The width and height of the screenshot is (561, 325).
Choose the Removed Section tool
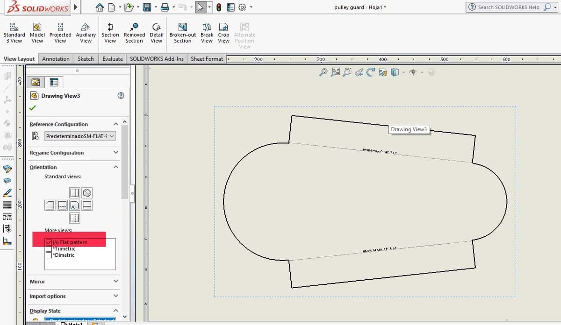tap(134, 33)
